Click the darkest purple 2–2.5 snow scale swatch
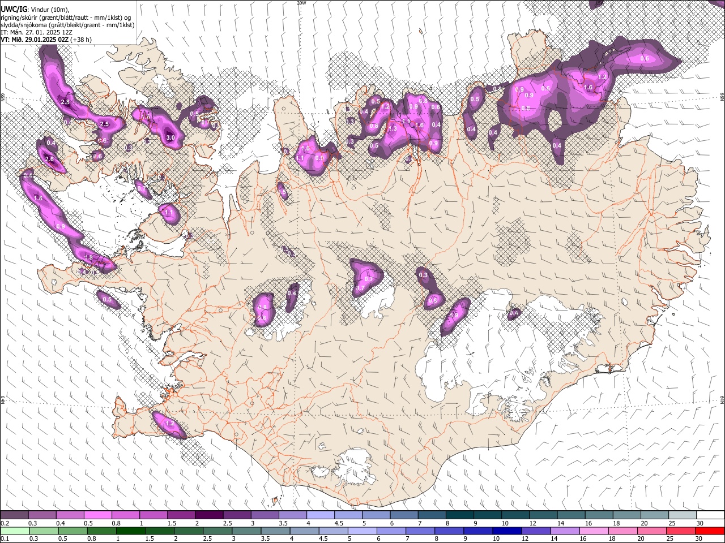This screenshot has width=725, height=543. [209, 515]
